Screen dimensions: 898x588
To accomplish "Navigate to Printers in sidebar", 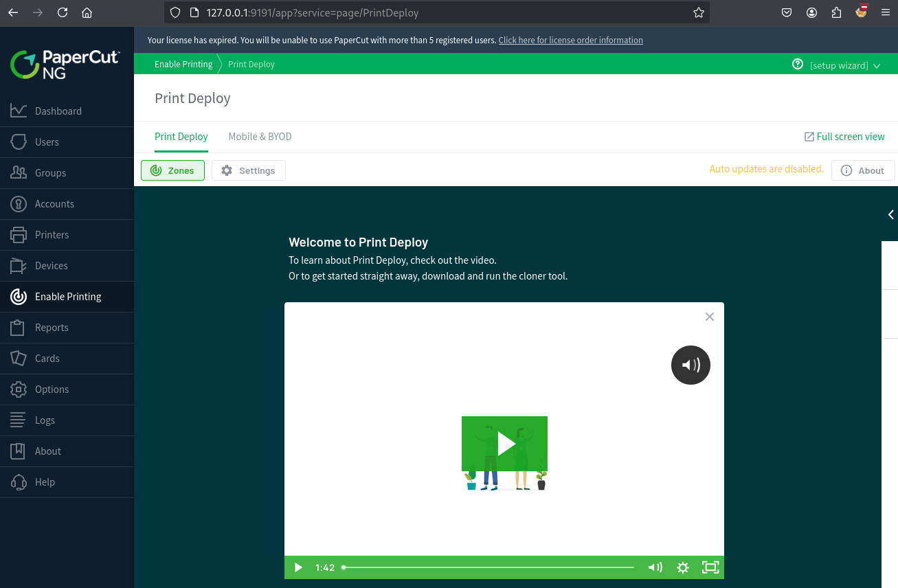I will (67, 235).
